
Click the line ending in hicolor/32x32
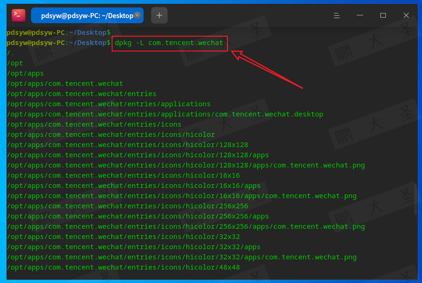(x=123, y=237)
